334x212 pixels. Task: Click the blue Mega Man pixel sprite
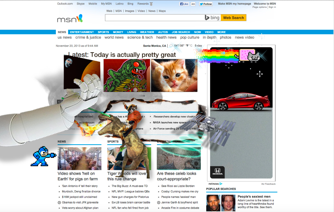point(43,156)
